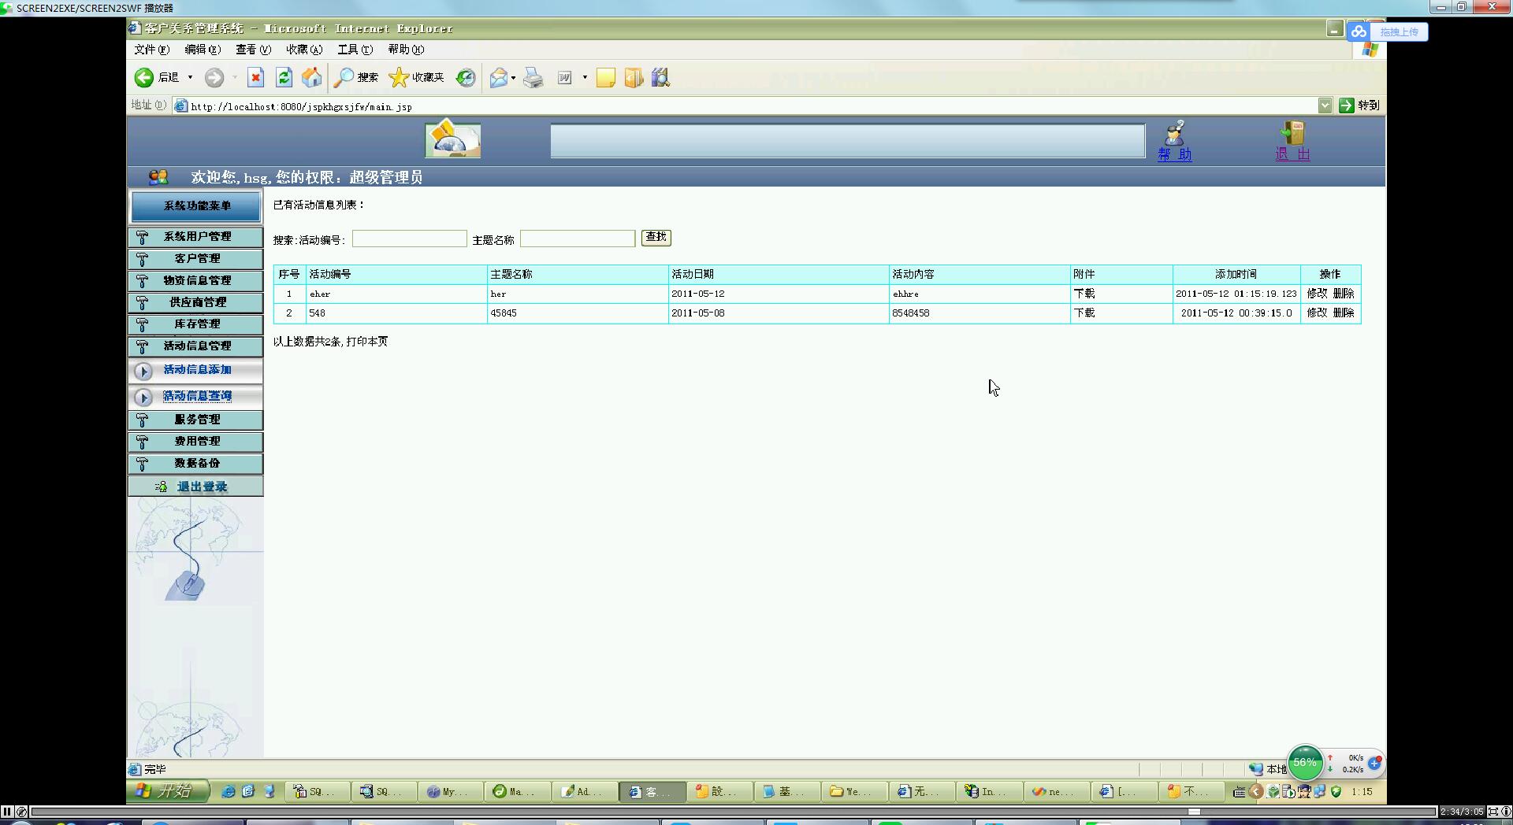Expand 数据备份 menu section

coord(195,464)
